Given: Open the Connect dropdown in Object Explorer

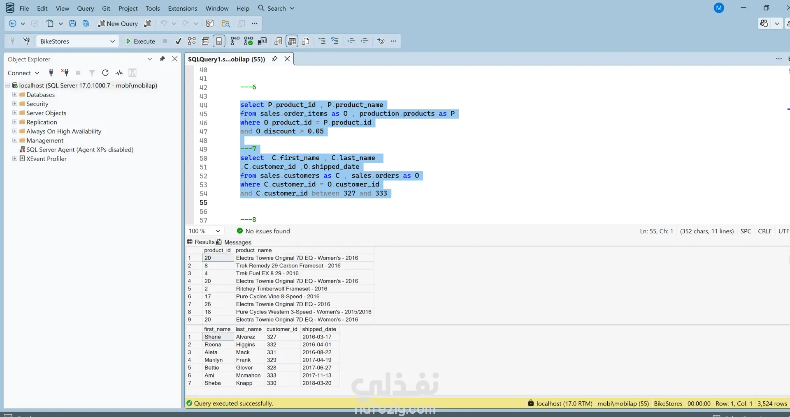Looking at the screenshot, I should [23, 73].
